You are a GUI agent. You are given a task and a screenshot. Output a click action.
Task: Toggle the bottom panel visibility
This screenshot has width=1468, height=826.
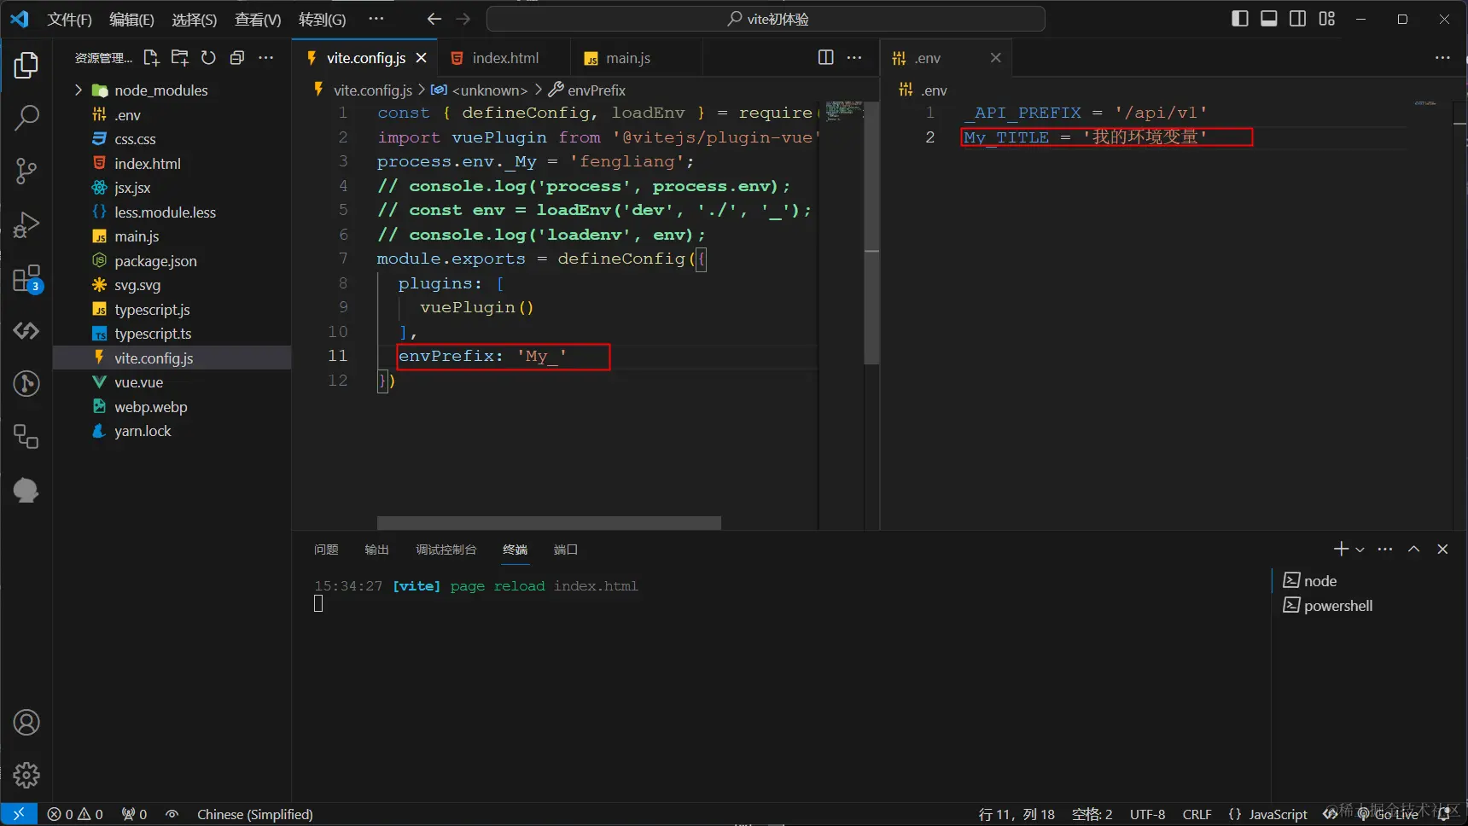[x=1269, y=19]
